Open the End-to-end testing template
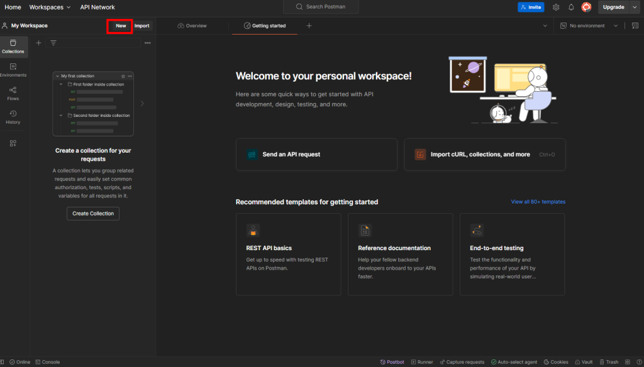644x367 pixels. [x=512, y=254]
